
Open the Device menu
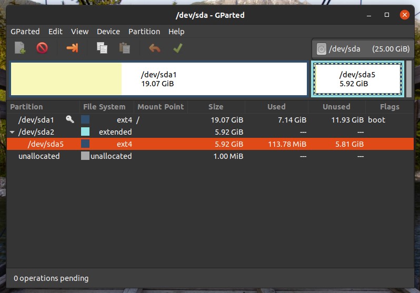click(108, 32)
